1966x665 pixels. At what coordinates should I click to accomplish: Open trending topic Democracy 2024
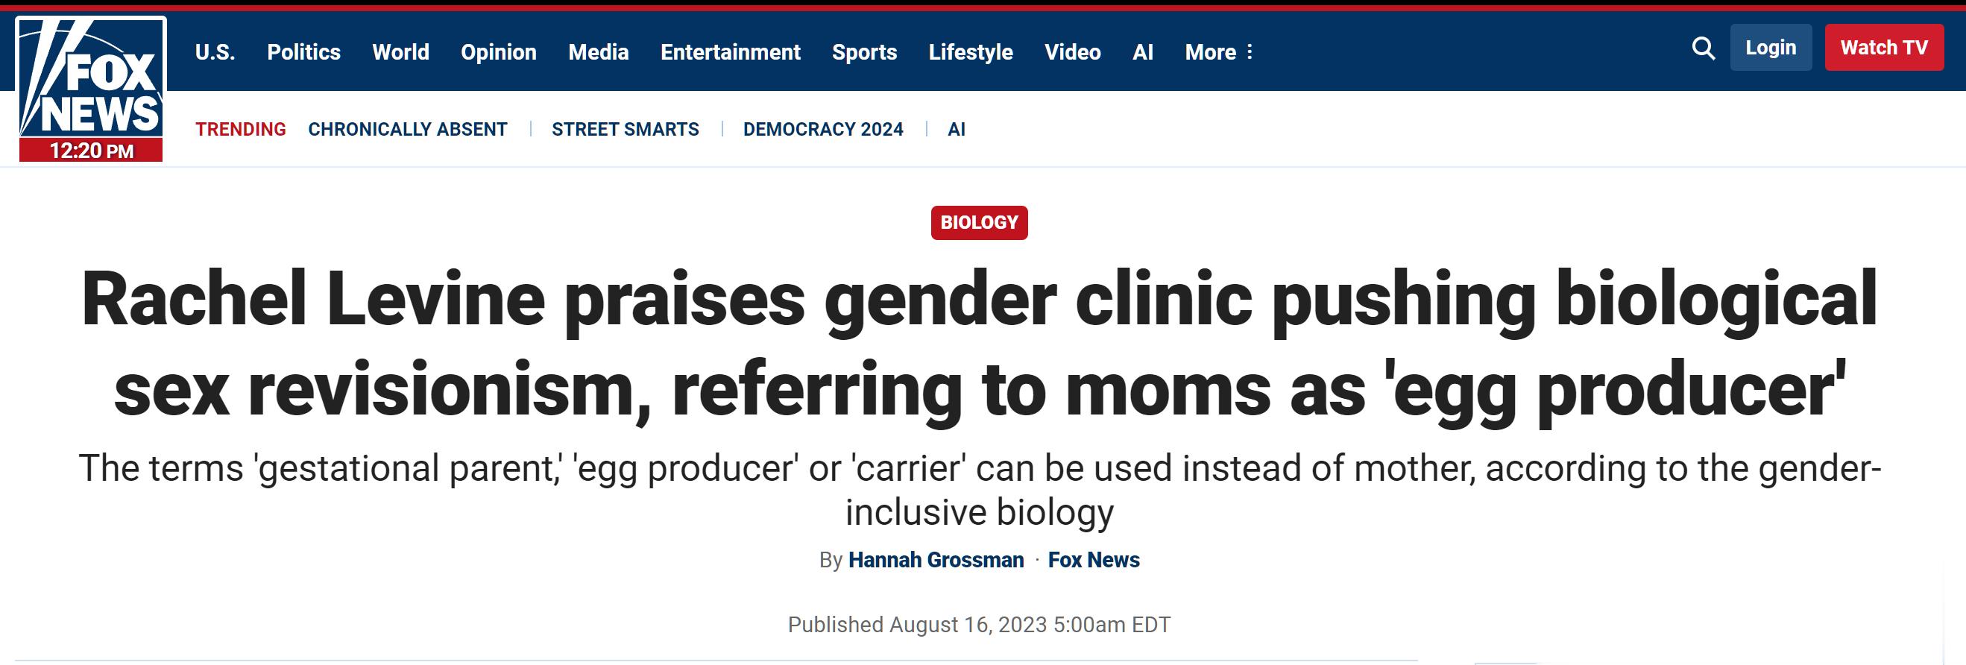point(823,129)
